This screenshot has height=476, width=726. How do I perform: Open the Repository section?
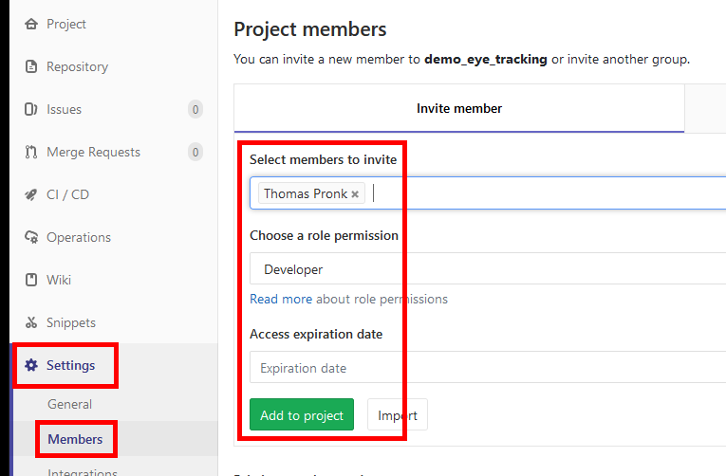click(77, 67)
